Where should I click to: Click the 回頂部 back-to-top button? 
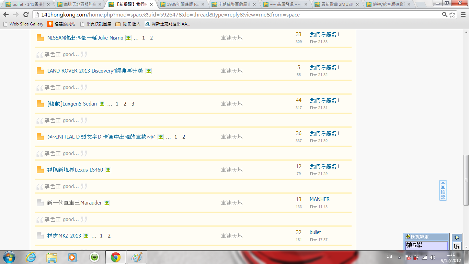click(443, 190)
